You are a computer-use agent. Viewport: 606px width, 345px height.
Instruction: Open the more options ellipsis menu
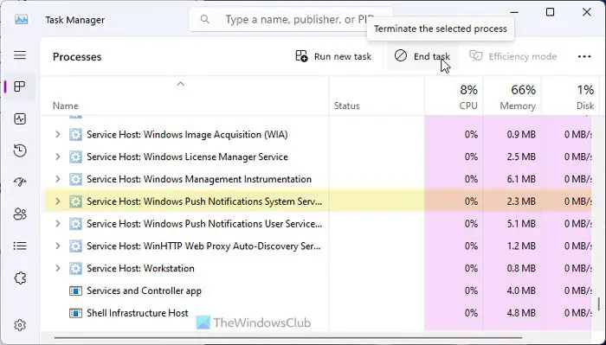click(584, 56)
